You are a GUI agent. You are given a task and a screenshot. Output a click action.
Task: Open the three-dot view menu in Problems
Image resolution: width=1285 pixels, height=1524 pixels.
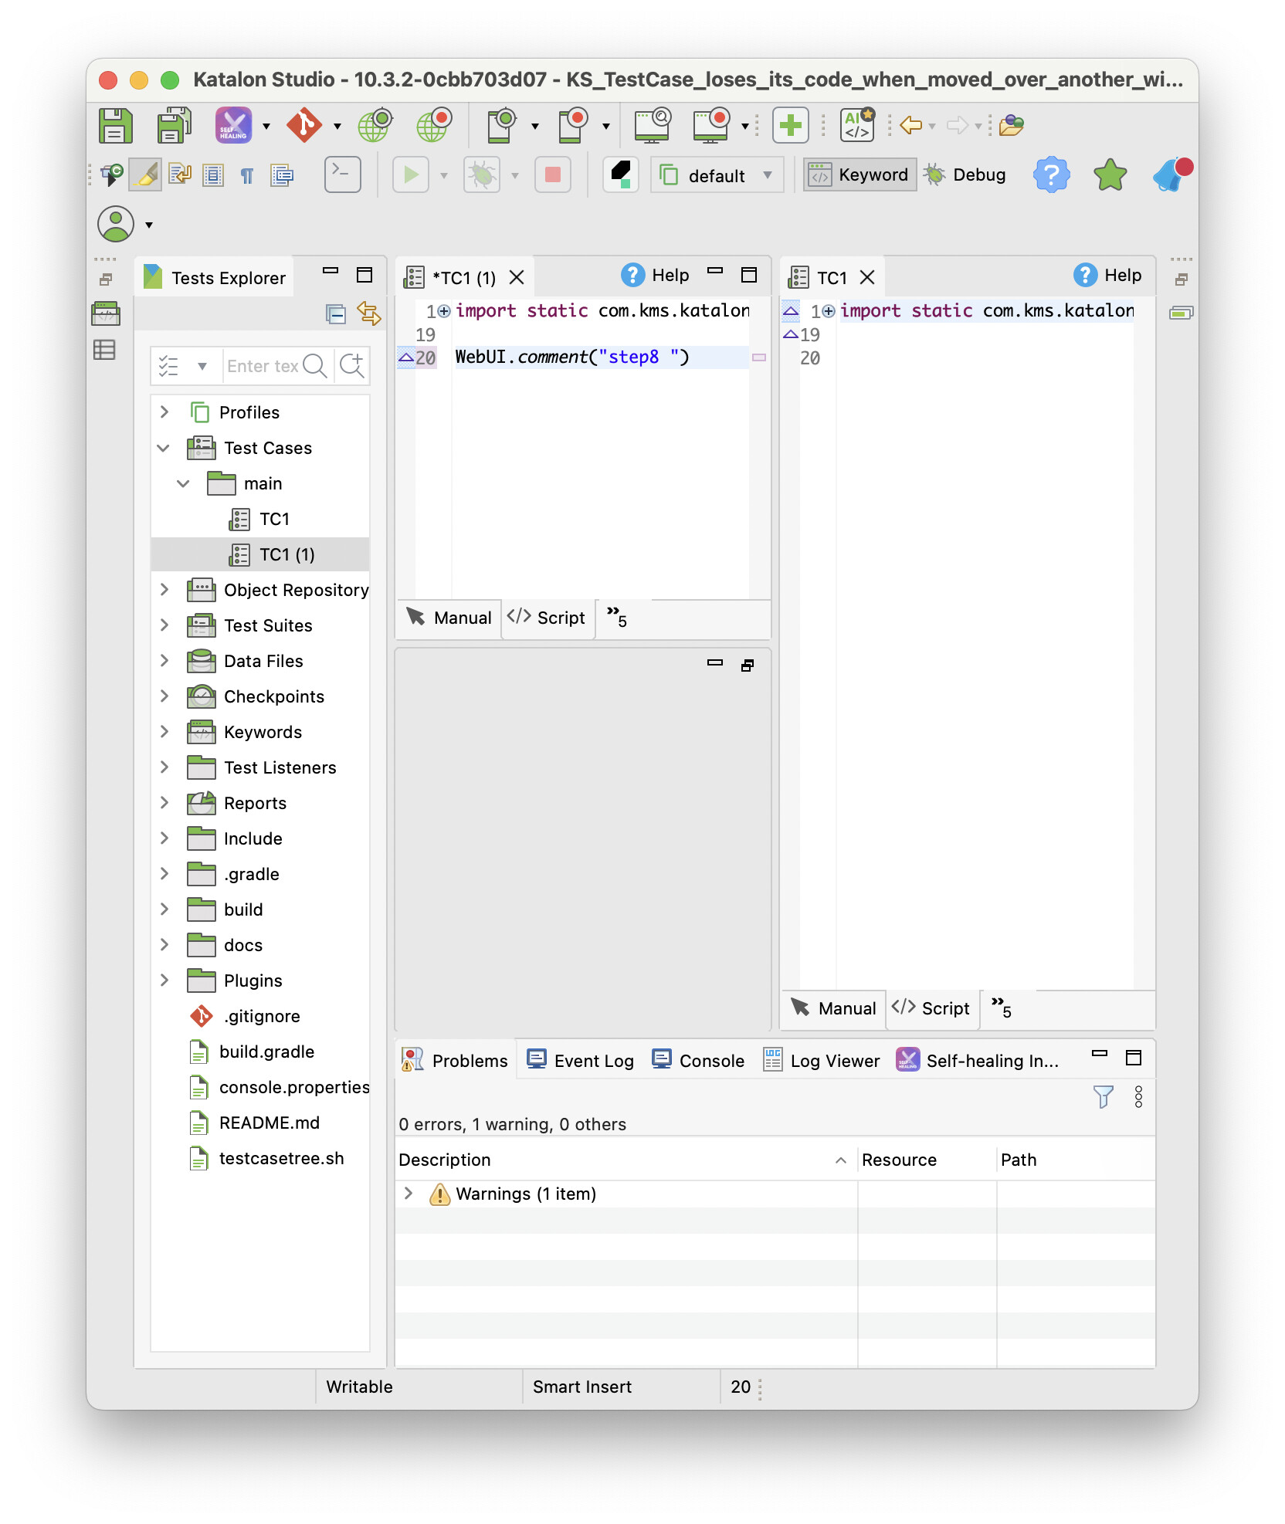(1138, 1096)
